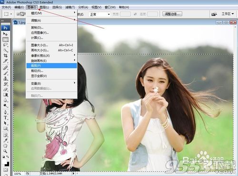Select the Crop tool in toolbox
Screen dimensions: 238x176
point(5,56)
